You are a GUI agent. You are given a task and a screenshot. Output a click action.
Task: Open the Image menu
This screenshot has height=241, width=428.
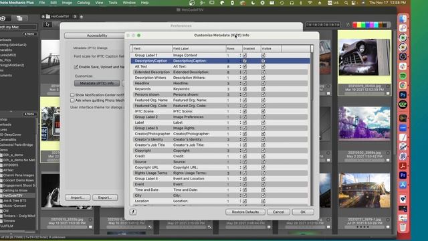click(x=67, y=3)
